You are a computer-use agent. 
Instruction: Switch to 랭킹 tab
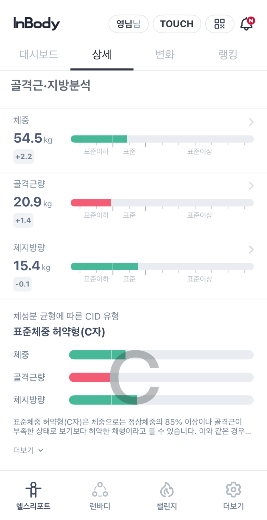pos(228,55)
